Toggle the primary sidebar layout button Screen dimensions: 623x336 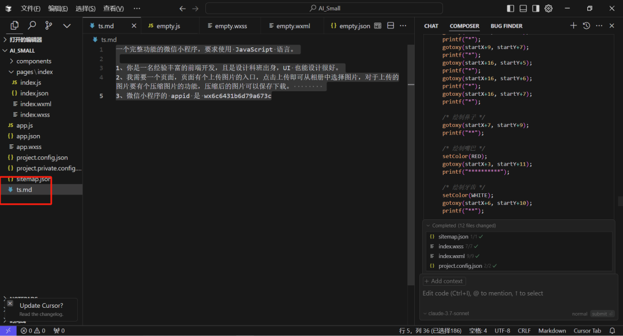click(511, 8)
